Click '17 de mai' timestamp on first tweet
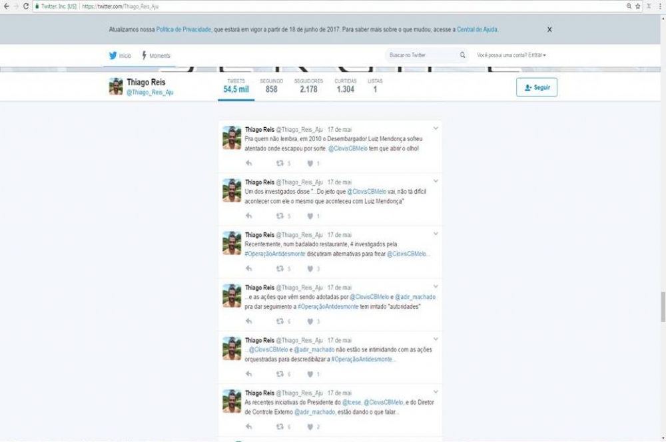Image resolution: width=666 pixels, height=442 pixels. [340, 130]
